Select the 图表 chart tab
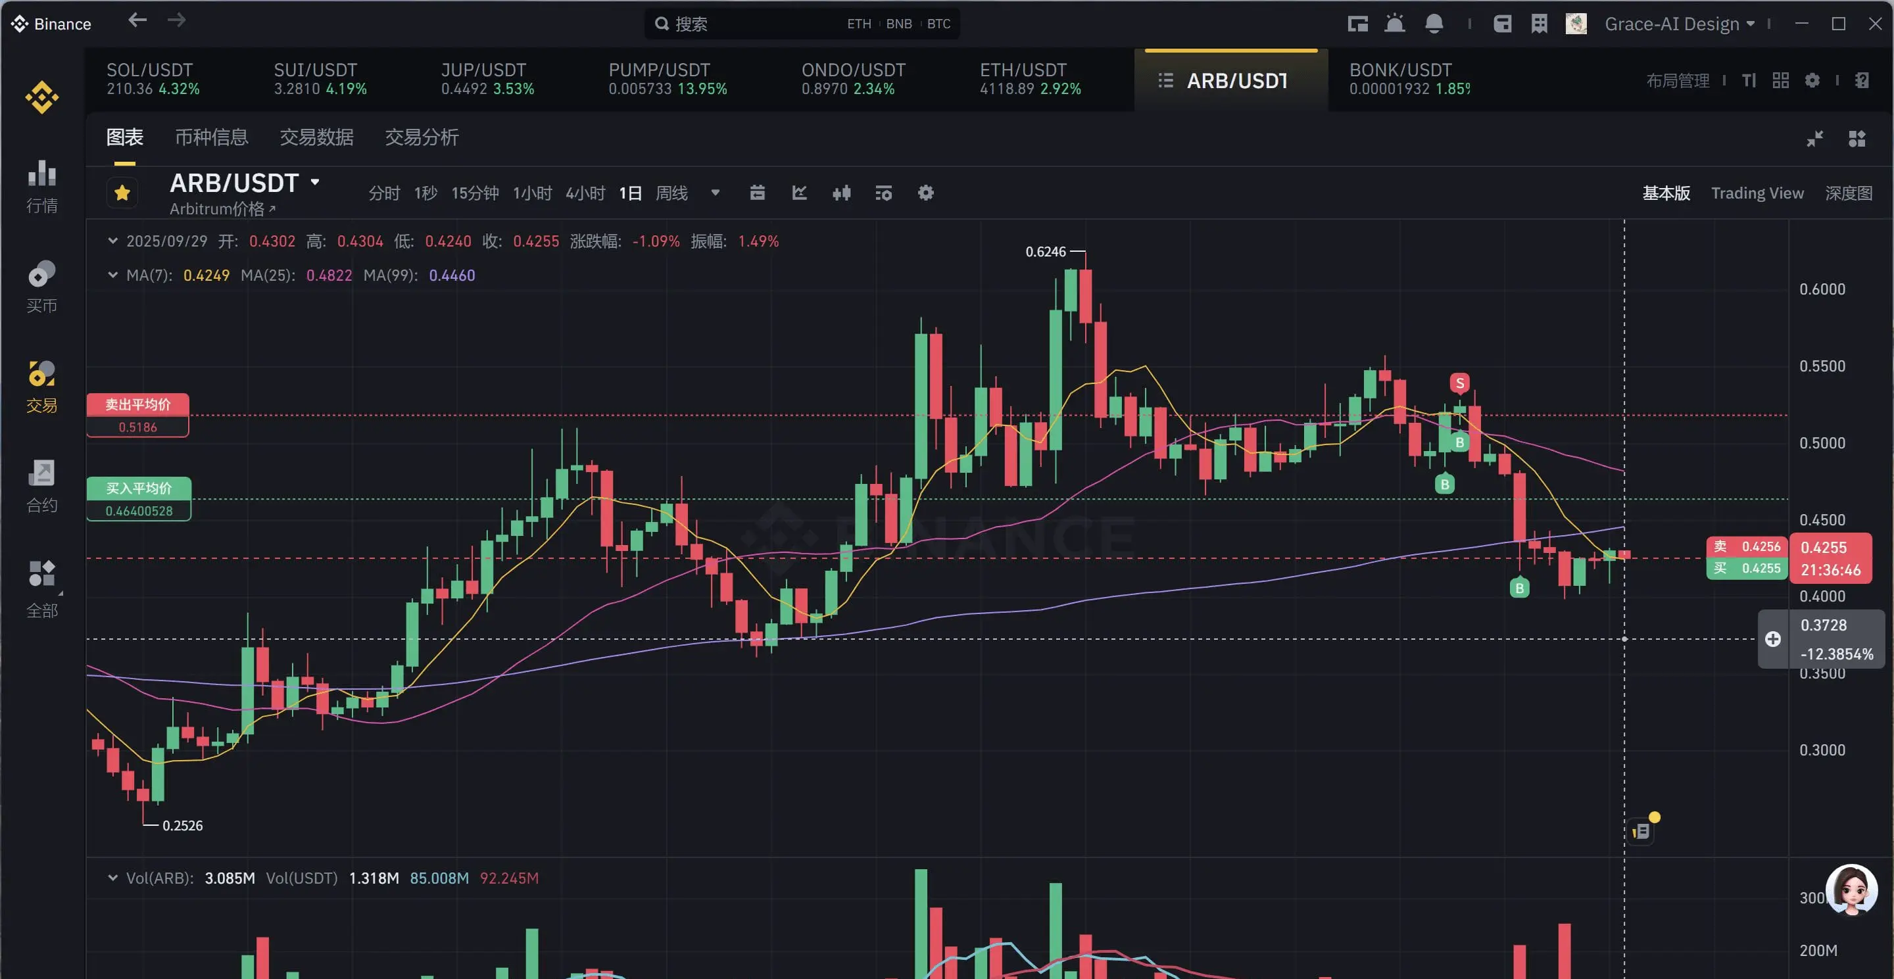Screen dimensions: 1894x979 [124, 137]
